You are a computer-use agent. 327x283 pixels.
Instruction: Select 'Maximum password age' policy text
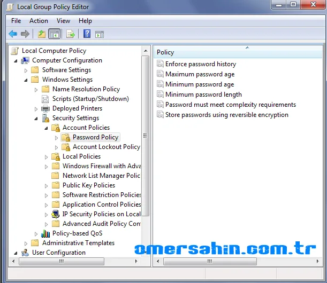(x=200, y=74)
